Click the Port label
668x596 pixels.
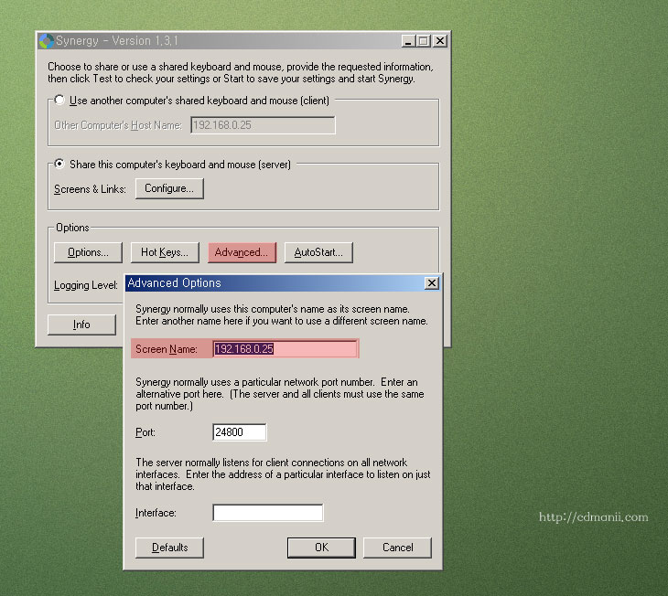(x=145, y=432)
